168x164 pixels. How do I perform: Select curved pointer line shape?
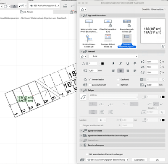click(x=156, y=104)
